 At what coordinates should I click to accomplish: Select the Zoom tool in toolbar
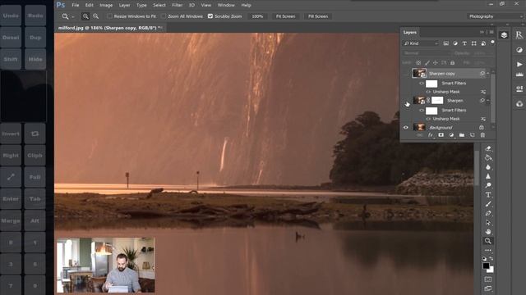click(488, 241)
